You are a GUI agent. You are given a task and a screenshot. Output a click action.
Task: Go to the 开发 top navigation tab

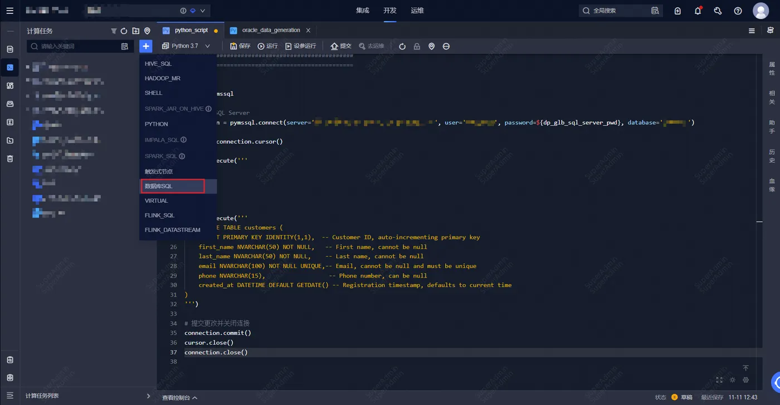(390, 11)
